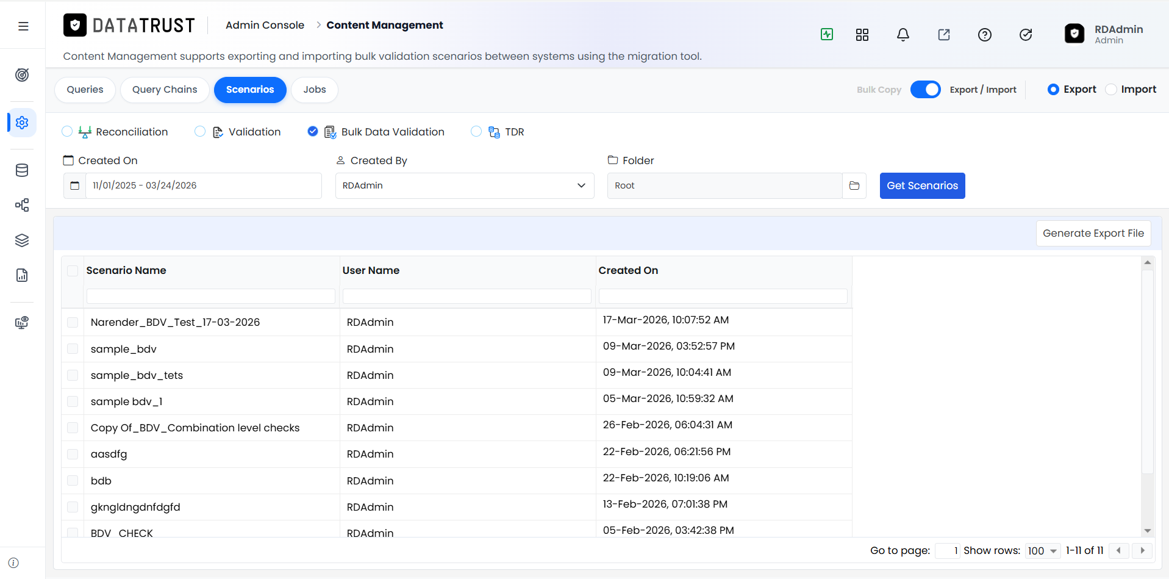
Task: Select the Reconciliation radio option
Action: click(x=67, y=131)
